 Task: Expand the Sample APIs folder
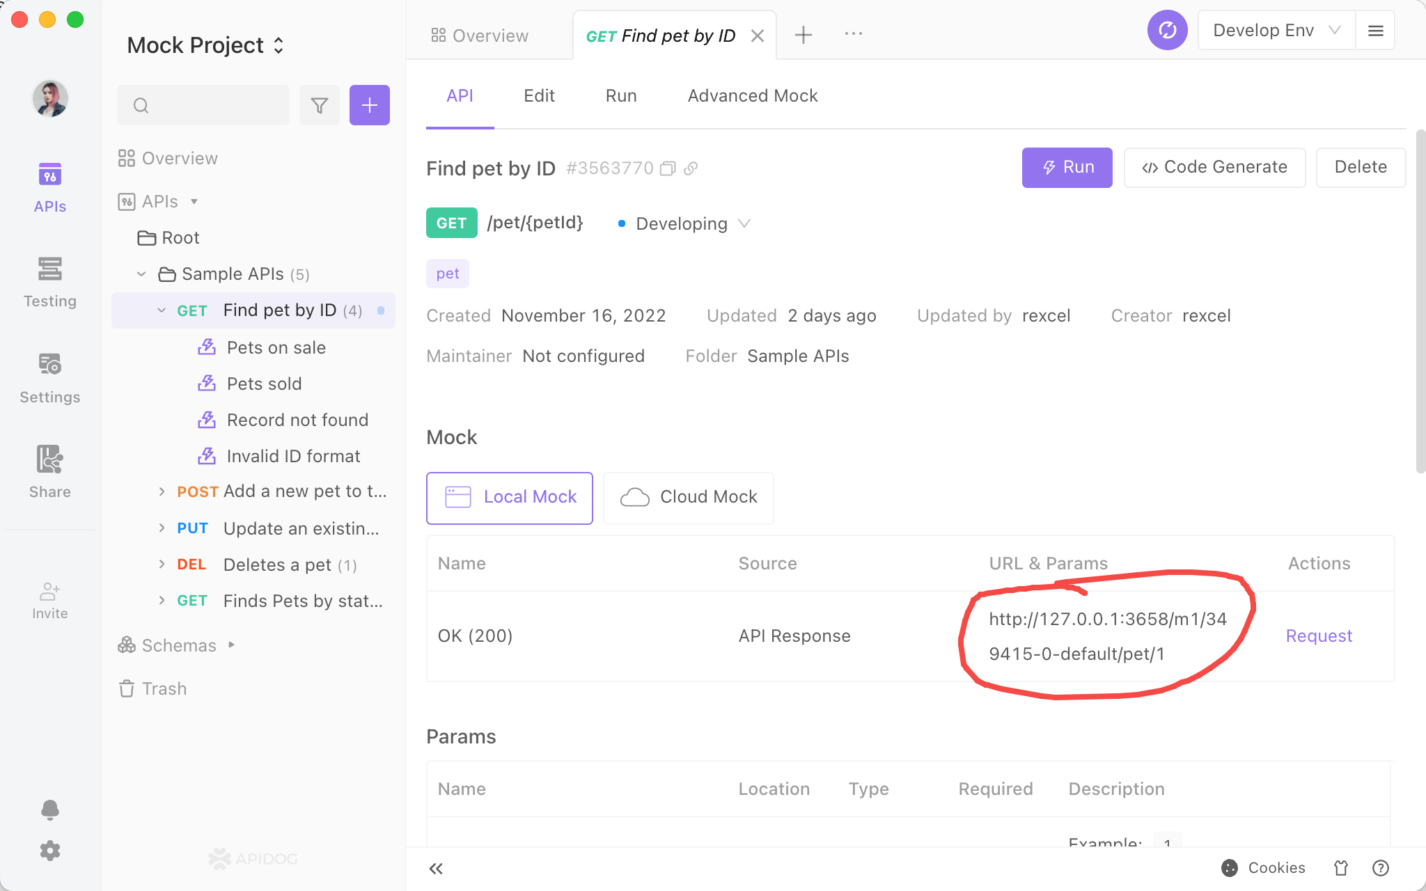[143, 274]
